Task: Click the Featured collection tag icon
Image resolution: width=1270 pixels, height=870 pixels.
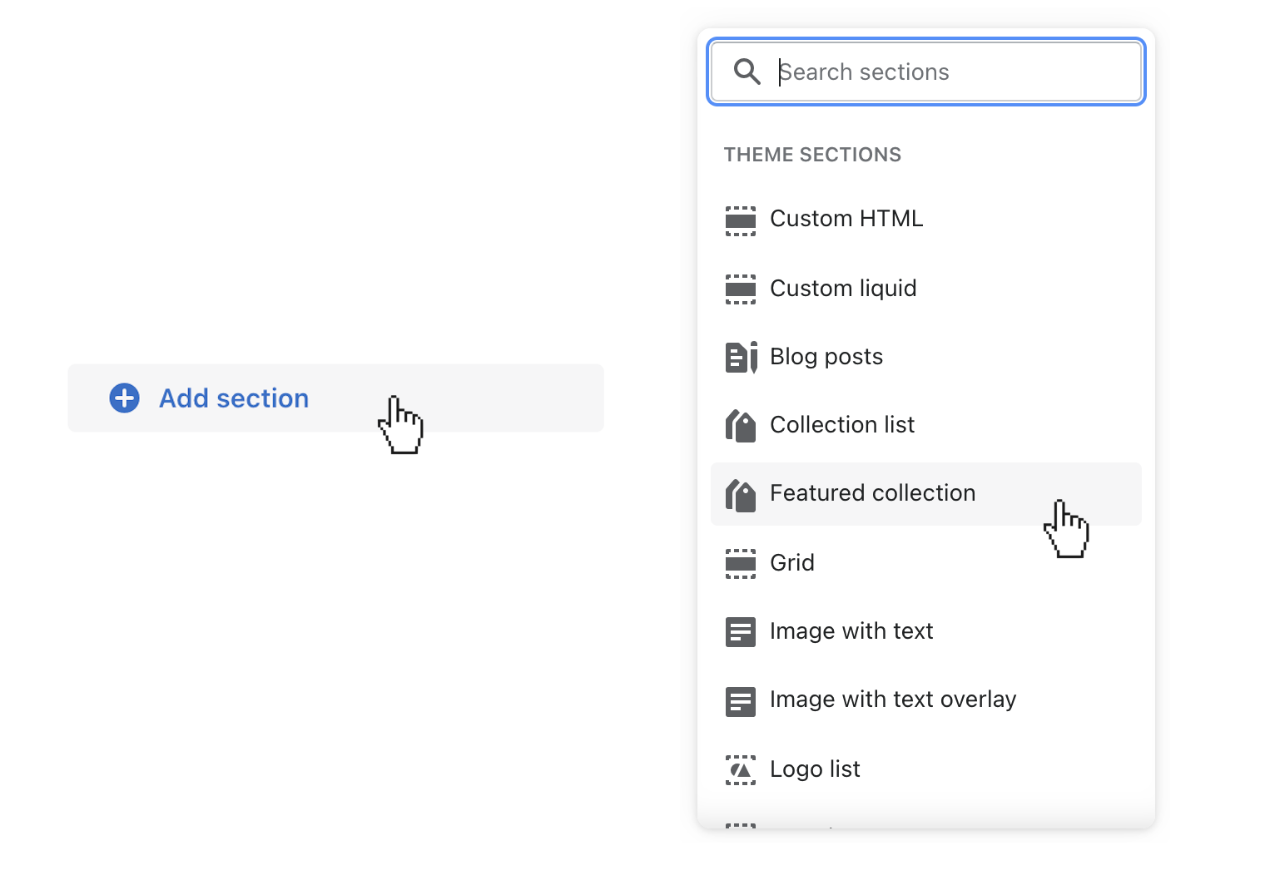Action: pyautogui.click(x=741, y=494)
